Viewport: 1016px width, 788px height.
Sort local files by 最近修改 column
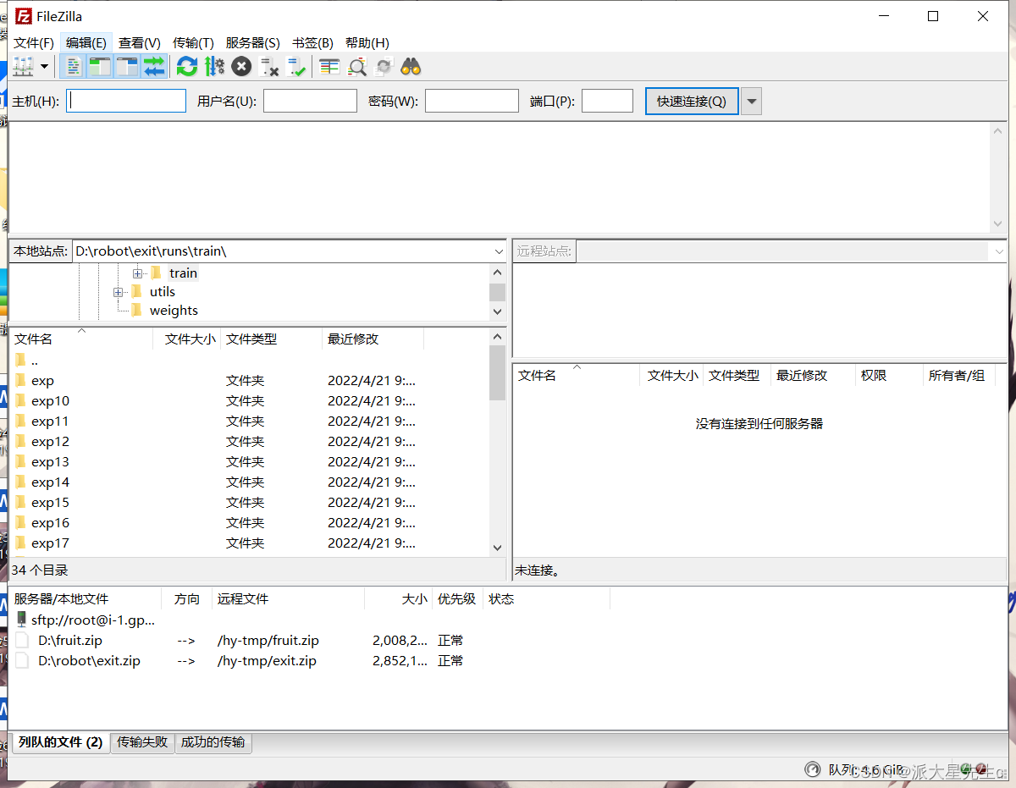[373, 339]
